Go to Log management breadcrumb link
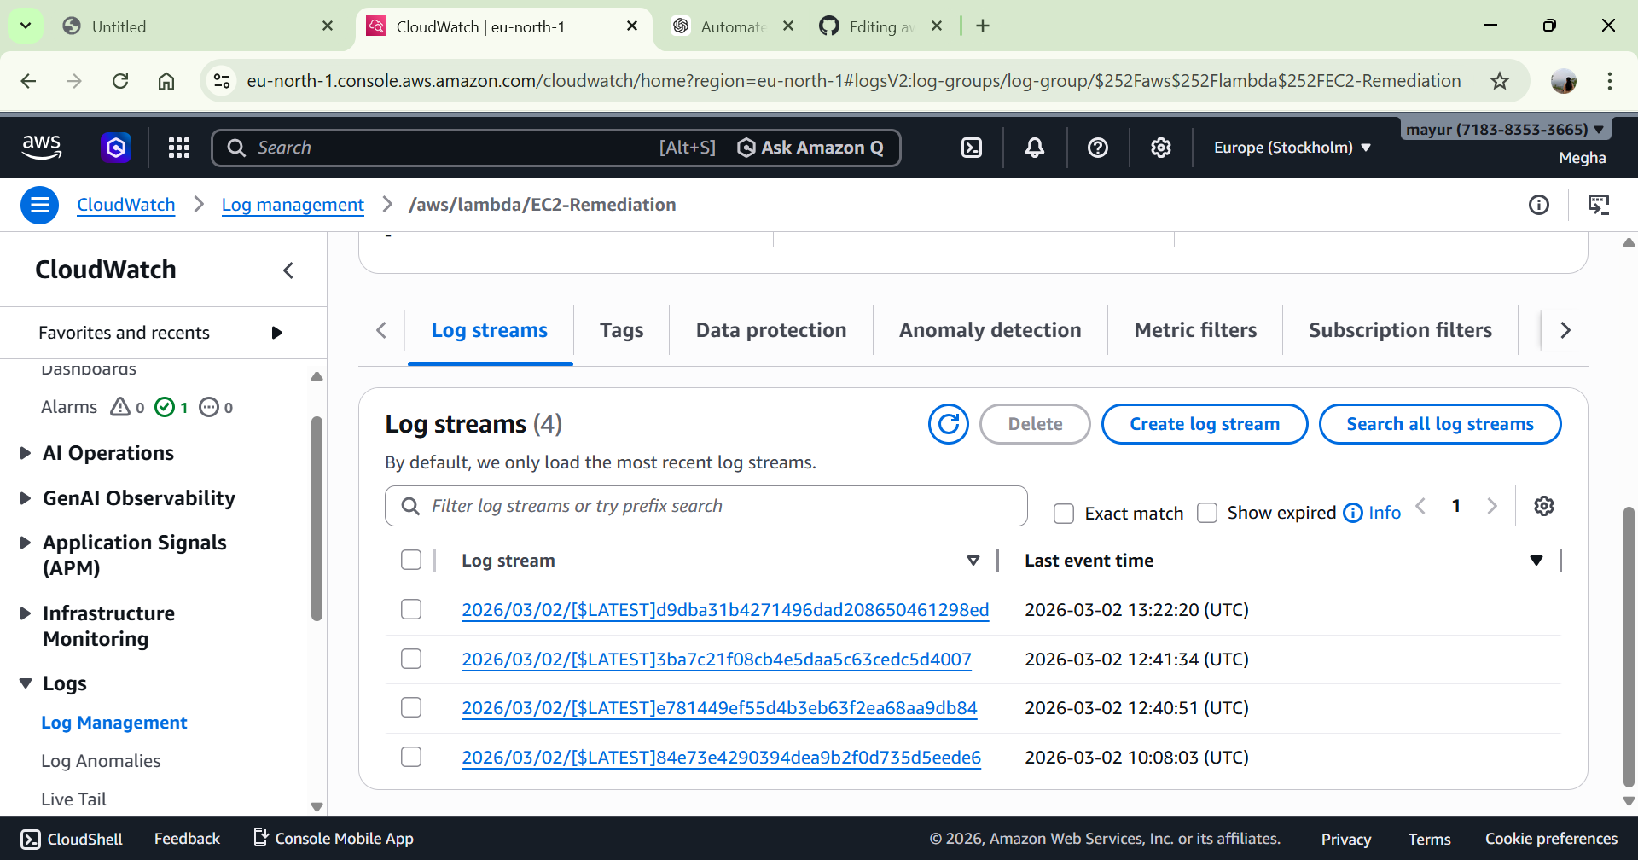Screen dimensions: 1638x860 293,205
